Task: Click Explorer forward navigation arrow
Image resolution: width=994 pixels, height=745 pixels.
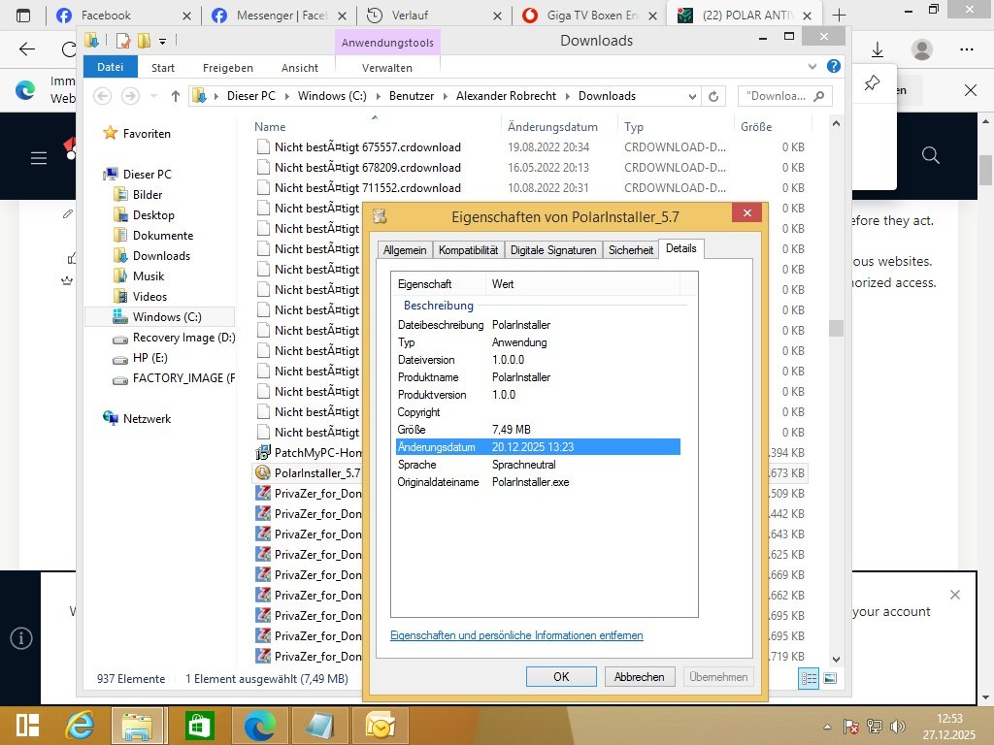Action: click(130, 96)
